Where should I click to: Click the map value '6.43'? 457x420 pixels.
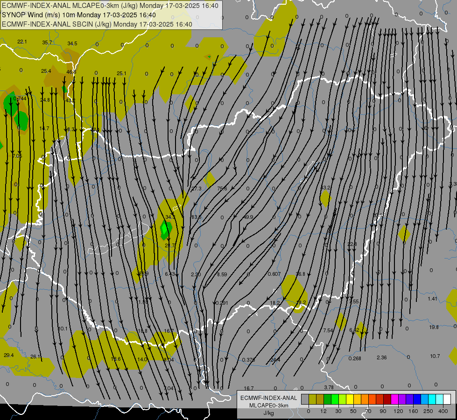170,274
